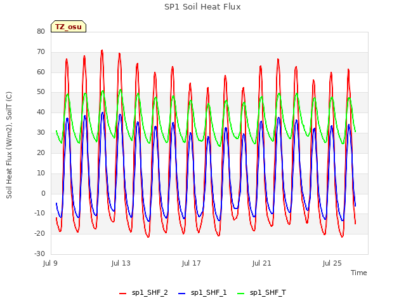
Task: Select the sp1_SHF_2 legend label
Action: pyautogui.click(x=150, y=293)
